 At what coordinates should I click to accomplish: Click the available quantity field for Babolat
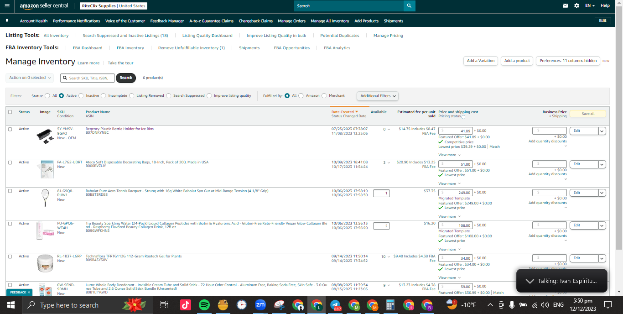(381, 193)
